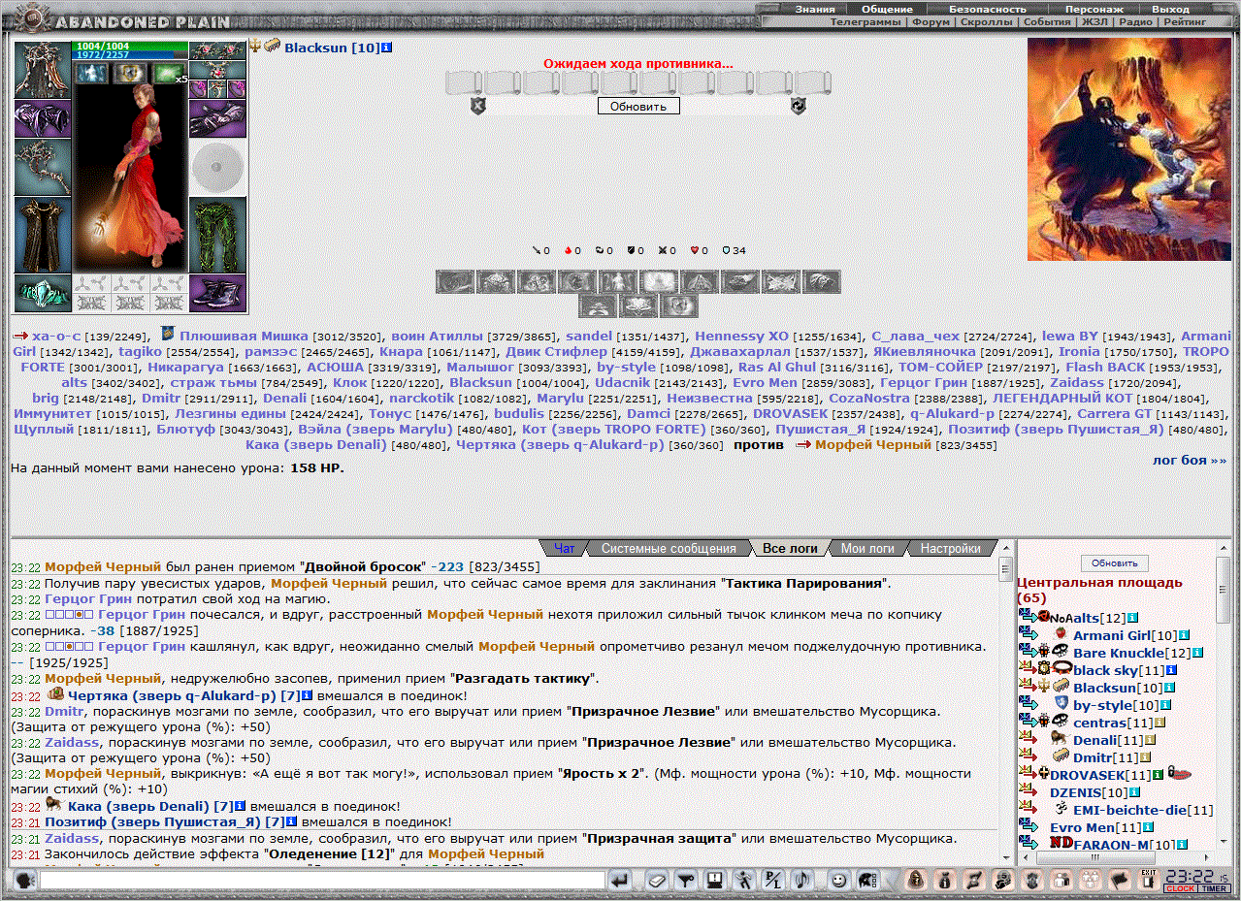Switch to the Мои логи tab
Screen dimensions: 1241x901
[867, 548]
